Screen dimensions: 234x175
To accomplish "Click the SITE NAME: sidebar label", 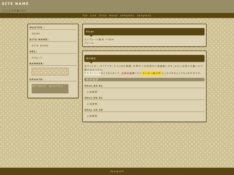I will 39,39.
